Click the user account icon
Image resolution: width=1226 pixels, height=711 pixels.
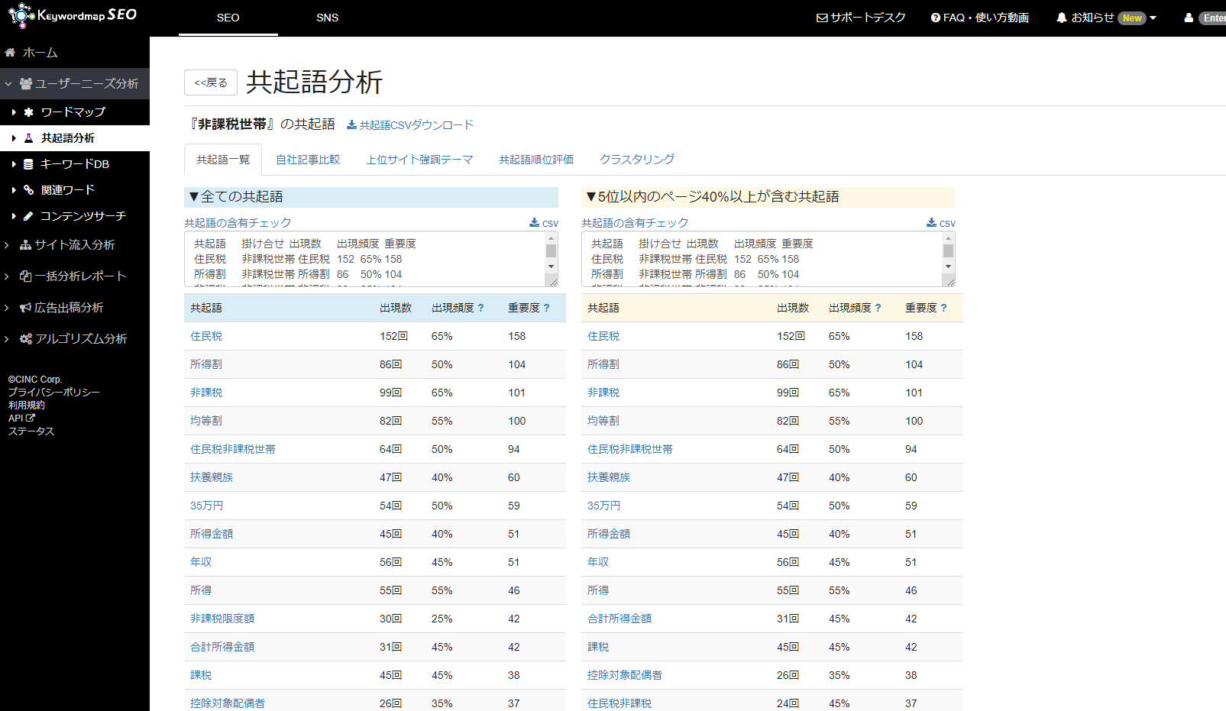[1189, 18]
